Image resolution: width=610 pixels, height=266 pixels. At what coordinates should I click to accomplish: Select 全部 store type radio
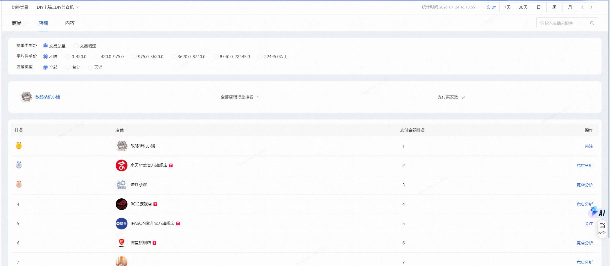45,67
